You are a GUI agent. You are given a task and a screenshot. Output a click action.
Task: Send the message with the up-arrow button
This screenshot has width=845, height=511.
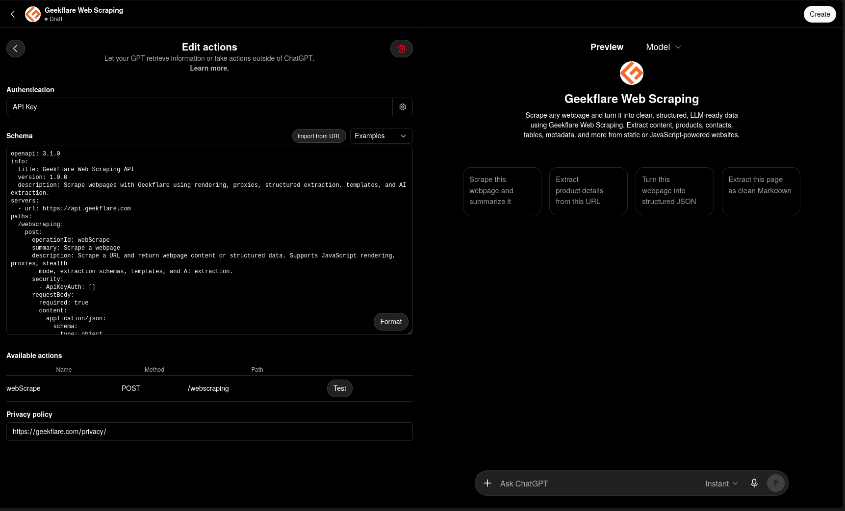pyautogui.click(x=776, y=483)
